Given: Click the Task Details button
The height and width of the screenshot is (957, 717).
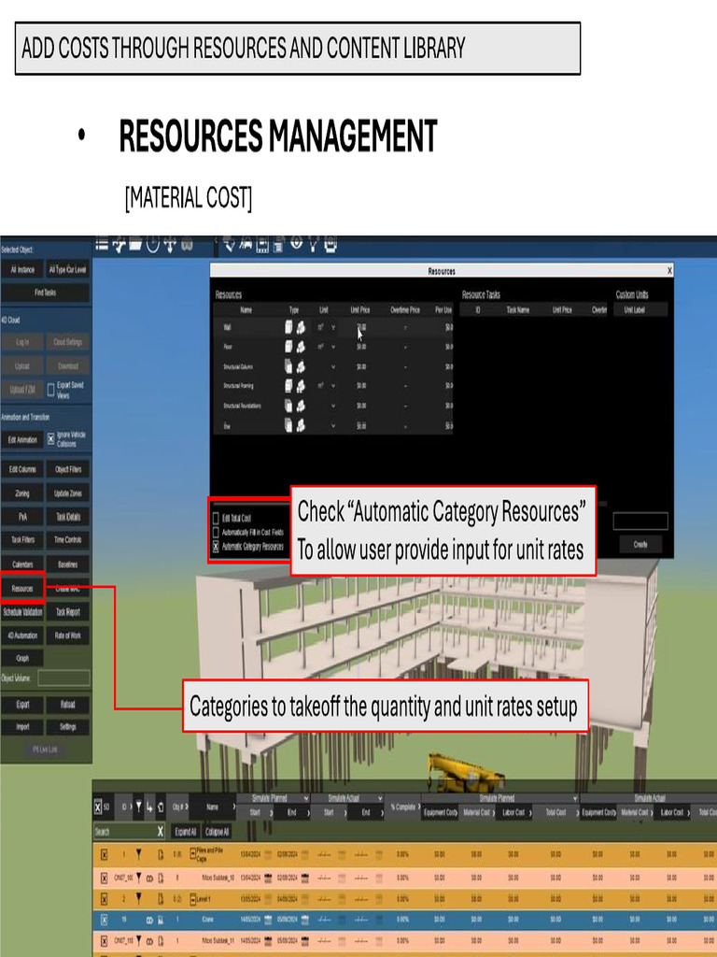Looking at the screenshot, I should coord(68,516).
